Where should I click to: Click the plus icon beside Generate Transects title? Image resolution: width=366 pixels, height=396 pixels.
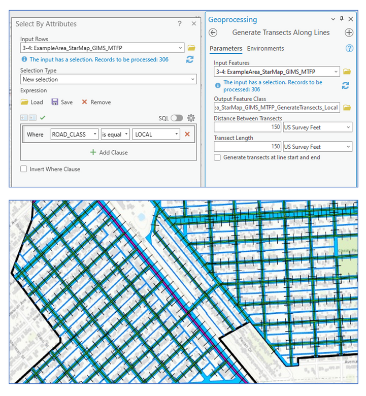click(x=349, y=32)
